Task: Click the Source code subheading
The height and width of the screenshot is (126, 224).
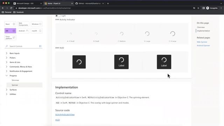Action: pyautogui.click(x=63, y=110)
